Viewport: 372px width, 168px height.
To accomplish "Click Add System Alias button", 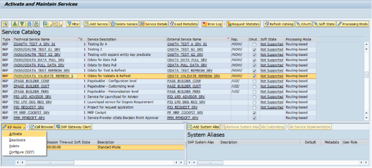I will (203, 127).
